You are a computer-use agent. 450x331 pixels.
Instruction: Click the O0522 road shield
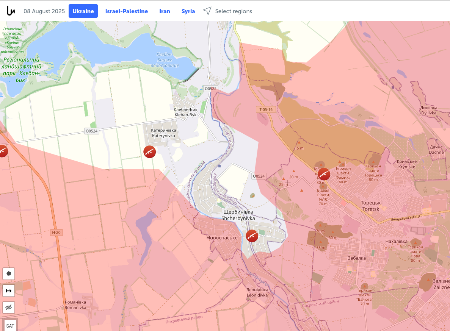pyautogui.click(x=210, y=89)
